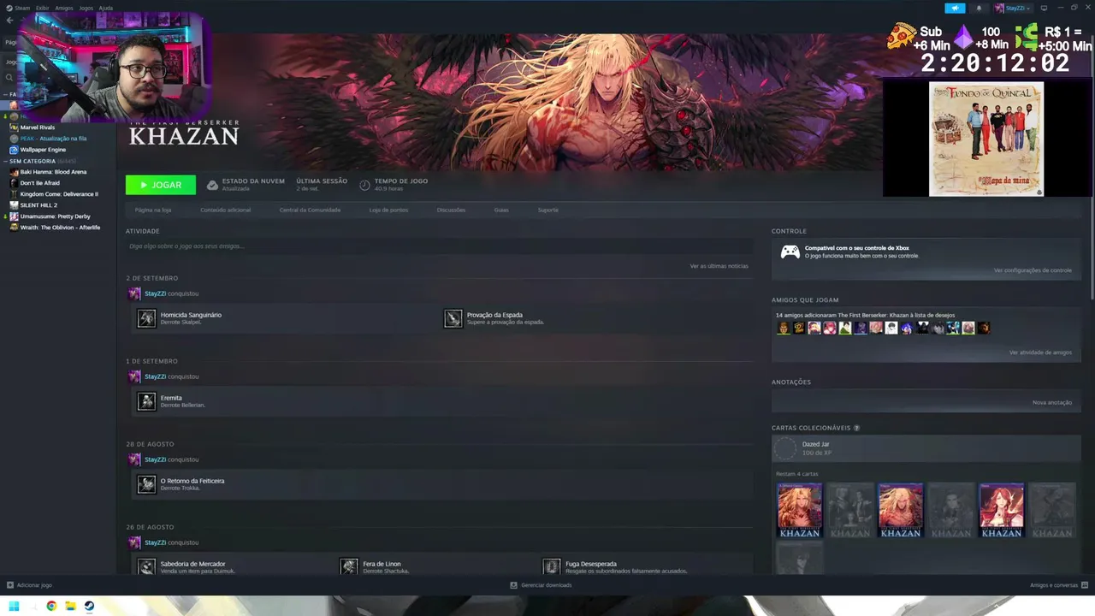Go back with the left arrow
Screen dimensions: 1095x616
[9, 21]
